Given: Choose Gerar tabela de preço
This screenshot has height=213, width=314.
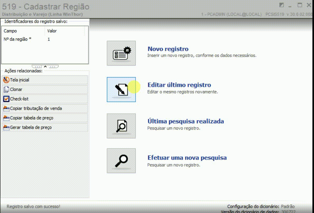Looking at the screenshot, I should (45, 127).
